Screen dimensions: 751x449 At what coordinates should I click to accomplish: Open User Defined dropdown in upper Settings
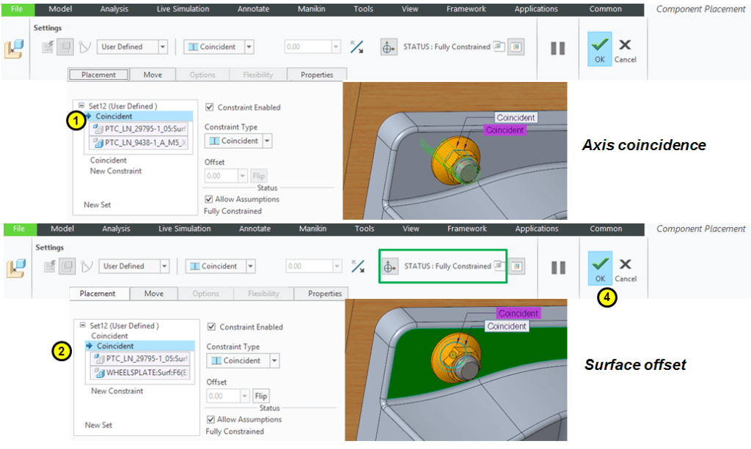(162, 47)
